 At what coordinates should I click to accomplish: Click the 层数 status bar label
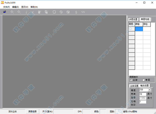click(112, 111)
